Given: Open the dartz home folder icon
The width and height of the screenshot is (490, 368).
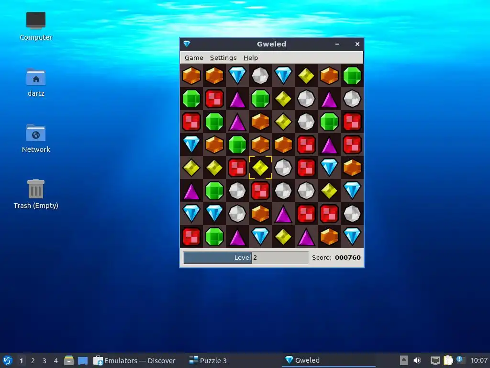Looking at the screenshot, I should 35,82.
